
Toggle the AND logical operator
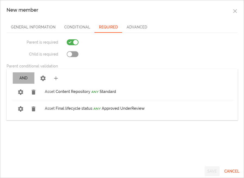(23, 78)
